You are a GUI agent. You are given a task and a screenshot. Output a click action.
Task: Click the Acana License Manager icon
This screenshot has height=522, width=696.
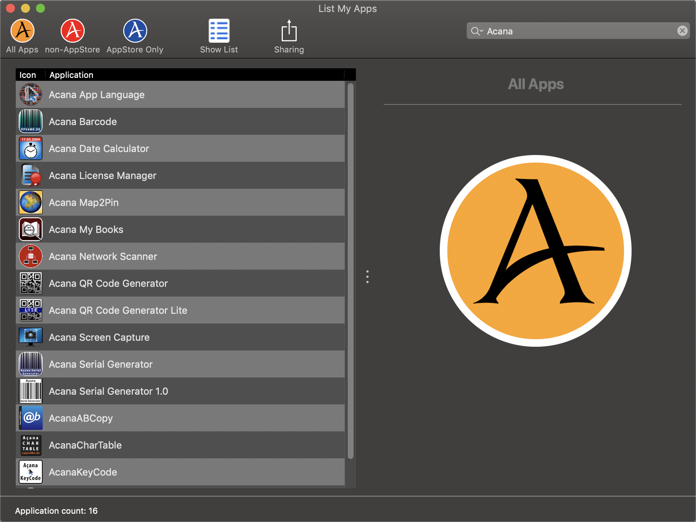tap(31, 176)
